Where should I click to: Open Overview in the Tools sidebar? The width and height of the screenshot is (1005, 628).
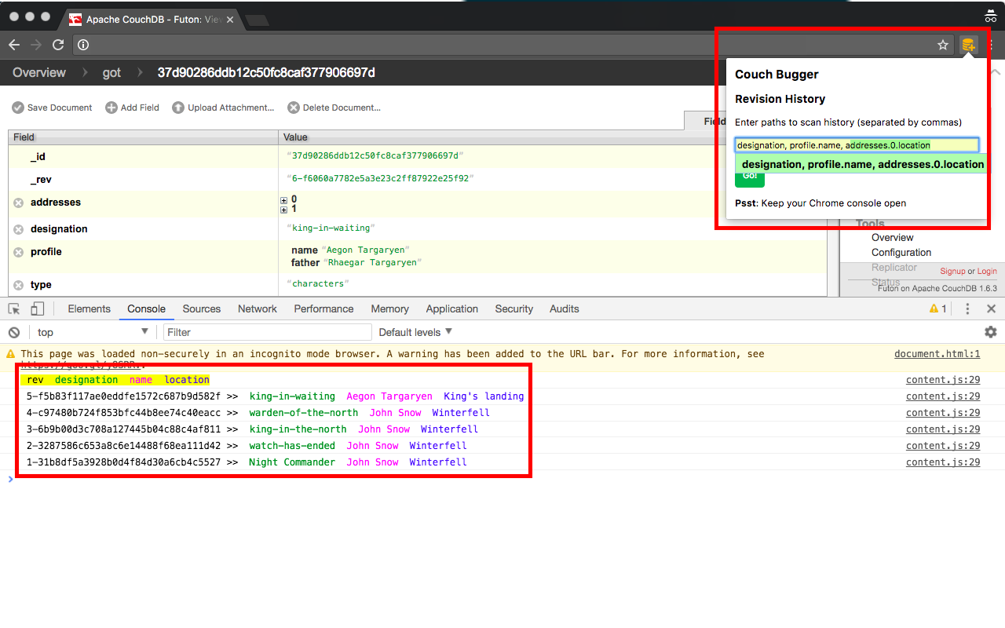(x=893, y=238)
